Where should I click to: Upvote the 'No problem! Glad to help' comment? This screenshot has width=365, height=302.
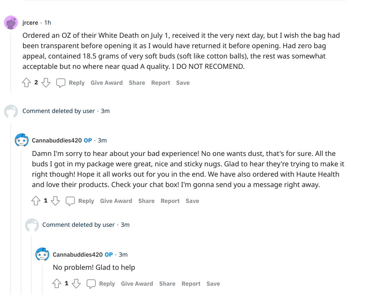coord(57,283)
